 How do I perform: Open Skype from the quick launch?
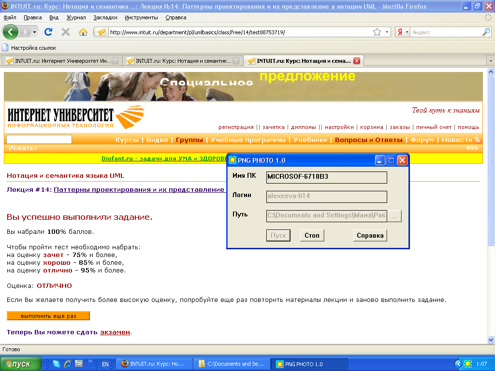pos(56,364)
